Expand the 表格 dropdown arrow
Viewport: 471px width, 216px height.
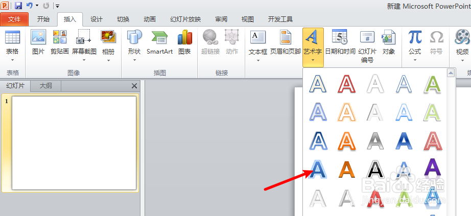pos(13,60)
